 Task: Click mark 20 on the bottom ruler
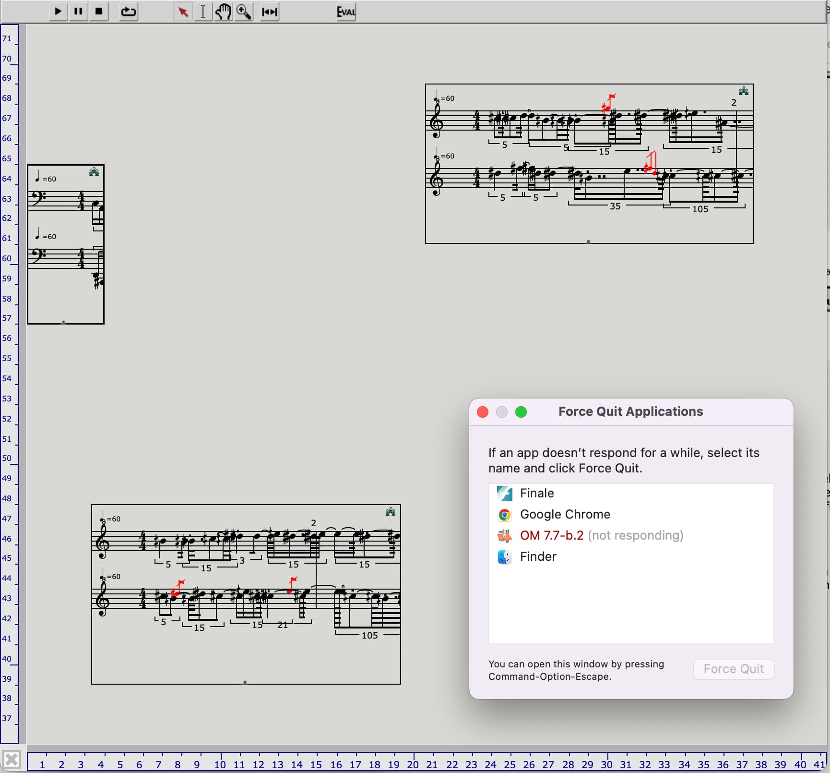(x=413, y=764)
